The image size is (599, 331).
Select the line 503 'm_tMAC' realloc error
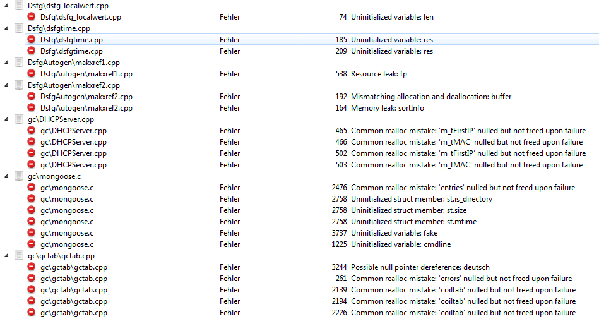coord(466,165)
